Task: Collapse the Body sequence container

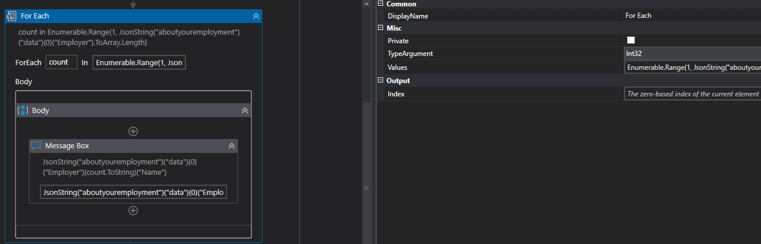Action: click(x=244, y=110)
